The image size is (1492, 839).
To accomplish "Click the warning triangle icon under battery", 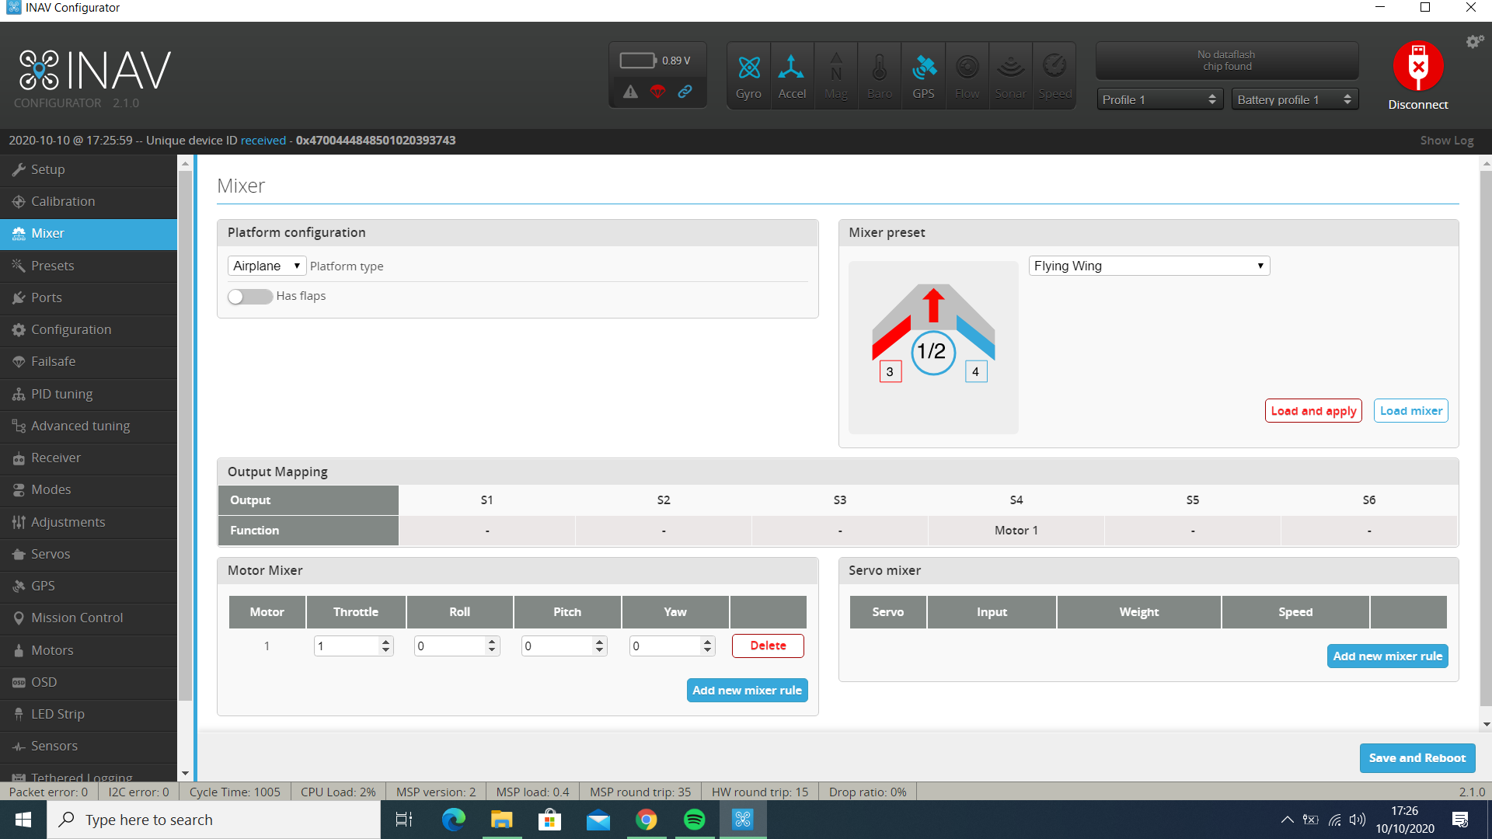I will click(x=630, y=92).
